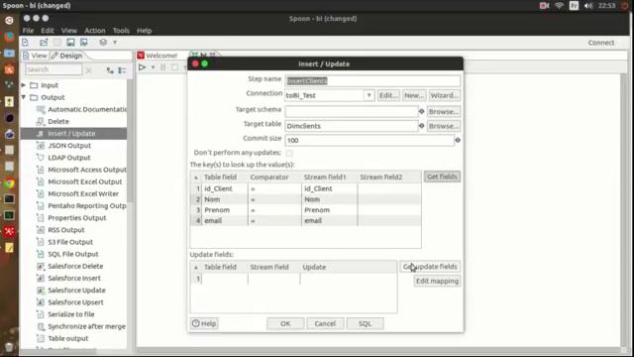634x357 pixels.
Task: Open the dropdown arrow beside layers icon
Action: (115, 42)
